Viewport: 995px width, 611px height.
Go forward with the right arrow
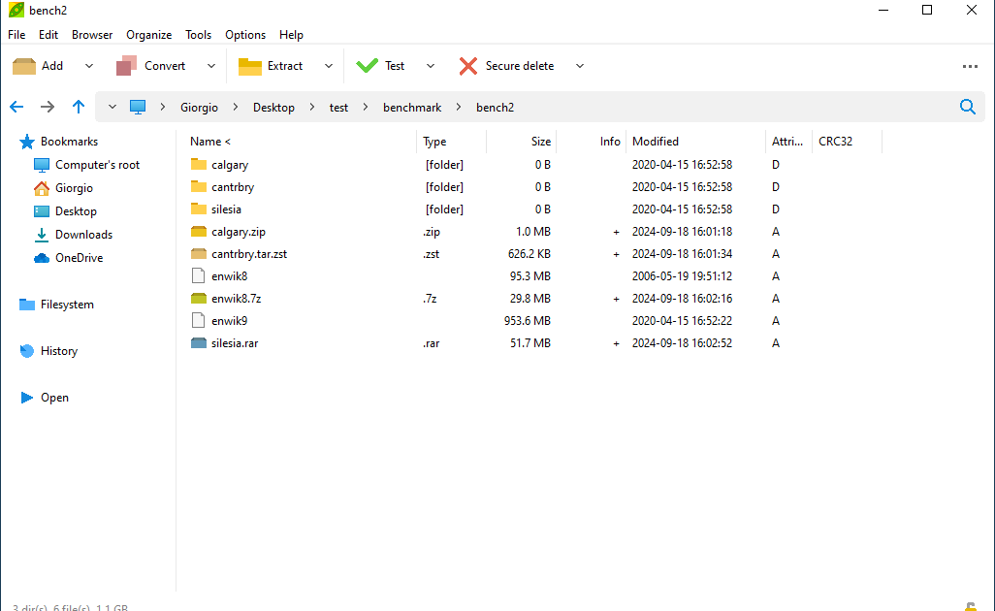[x=47, y=108]
